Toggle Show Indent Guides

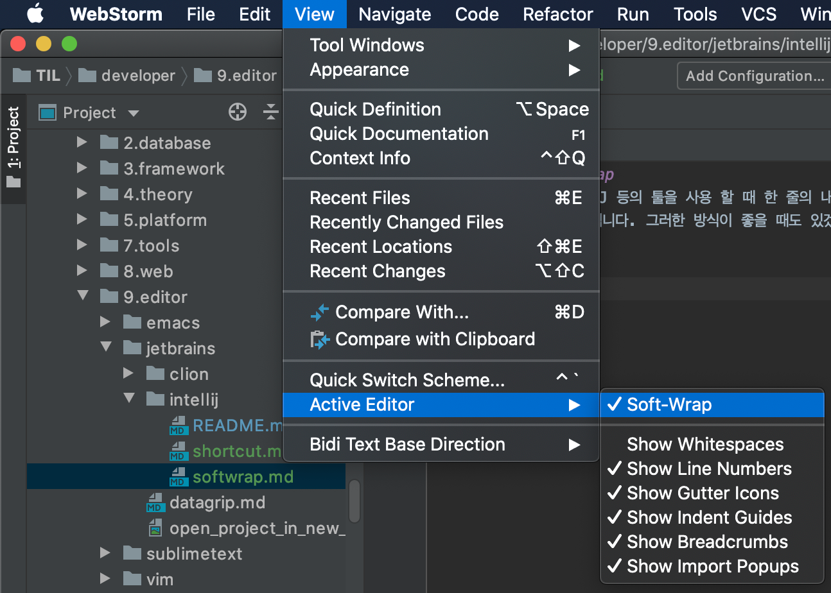coord(712,517)
